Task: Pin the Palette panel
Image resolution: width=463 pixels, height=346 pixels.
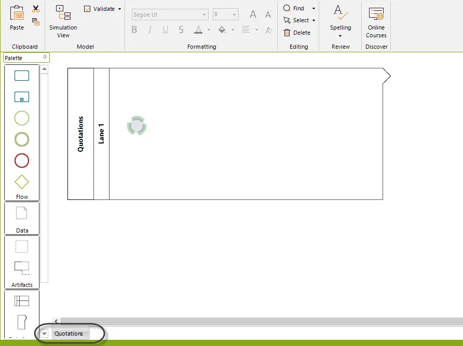Action: click(45, 57)
